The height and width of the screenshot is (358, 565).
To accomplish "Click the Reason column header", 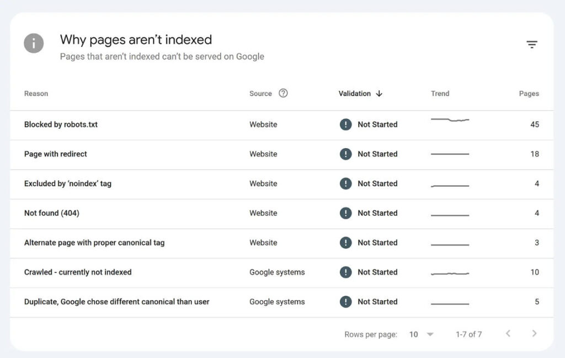I will point(36,94).
